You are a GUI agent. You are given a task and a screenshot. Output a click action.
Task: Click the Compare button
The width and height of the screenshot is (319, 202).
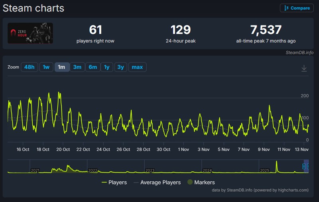tap(297, 8)
